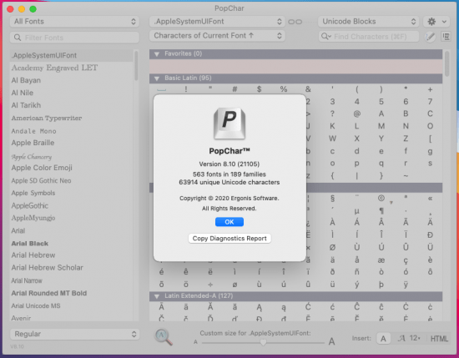Click the $ character in grid
The image size is (459, 358).
click(259, 89)
